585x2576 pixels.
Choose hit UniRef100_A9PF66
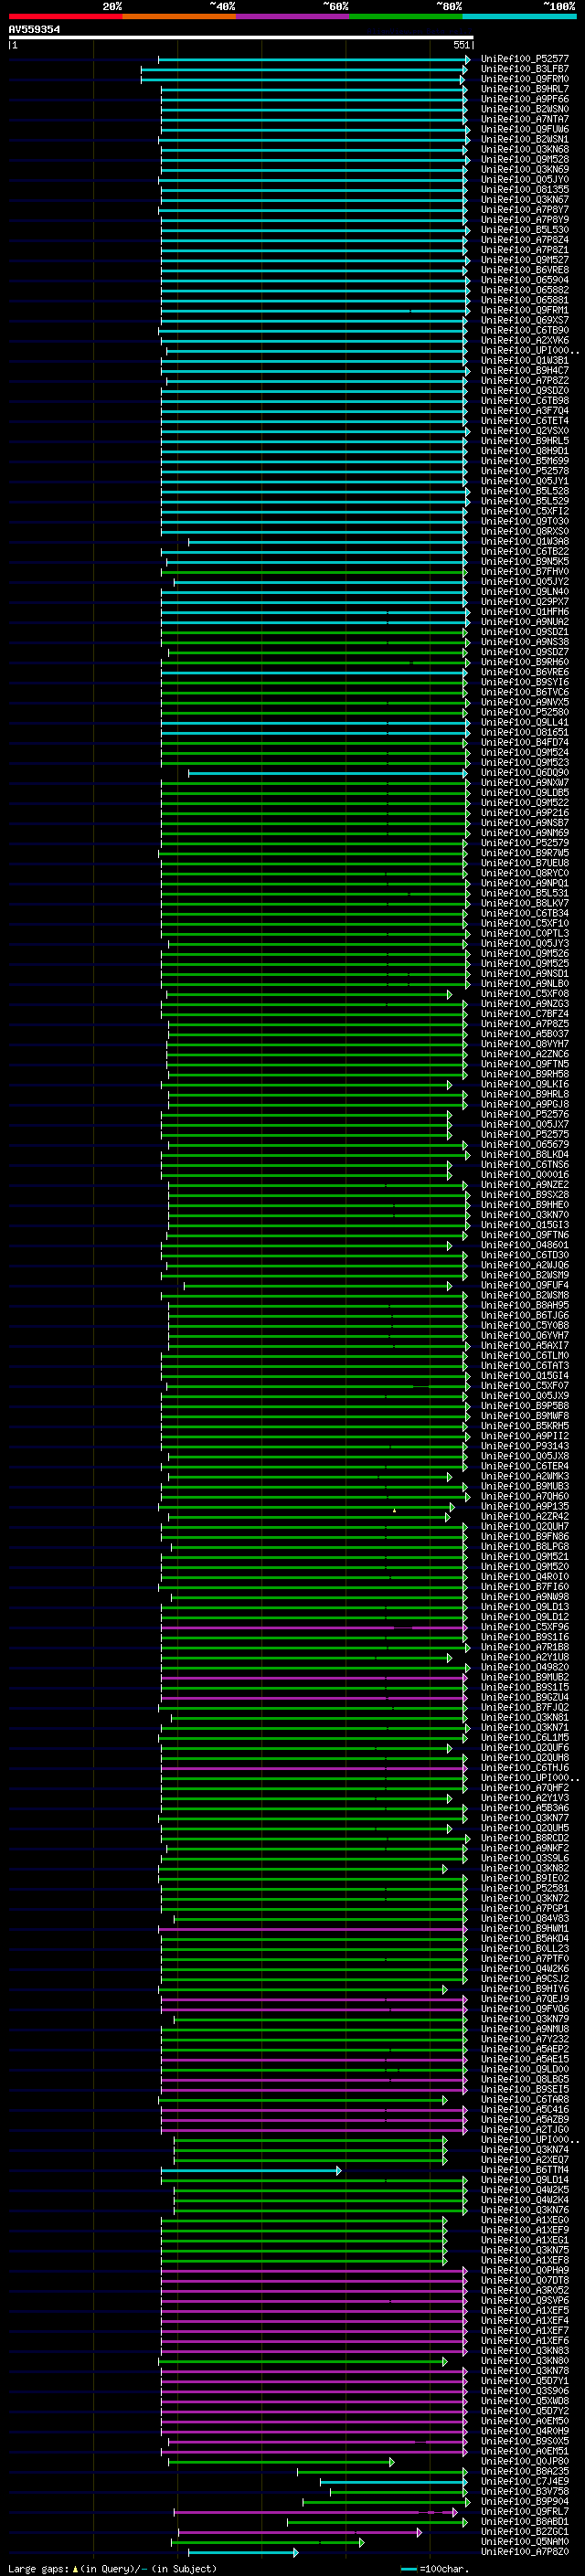click(x=525, y=99)
